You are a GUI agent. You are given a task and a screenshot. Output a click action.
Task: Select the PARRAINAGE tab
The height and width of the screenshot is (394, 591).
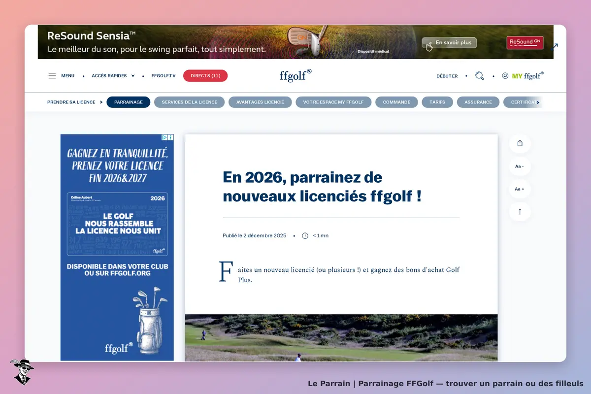129,102
